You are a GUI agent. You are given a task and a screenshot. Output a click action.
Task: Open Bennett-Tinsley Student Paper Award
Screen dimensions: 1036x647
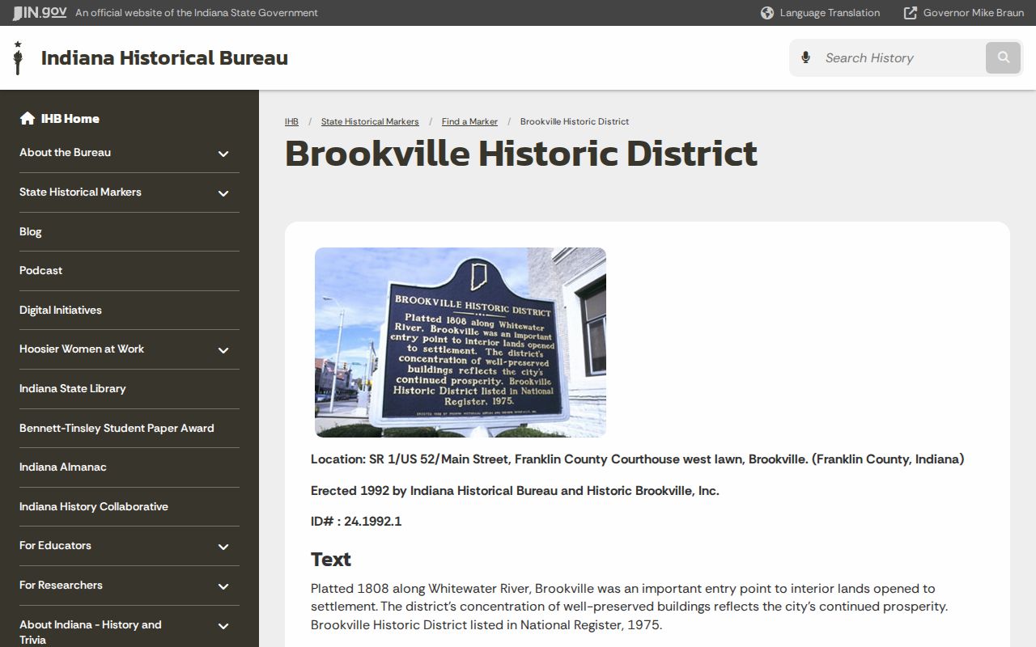[117, 428]
